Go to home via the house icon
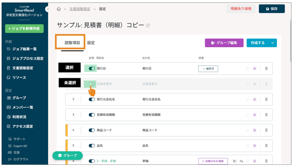 pyautogui.click(x=59, y=9)
